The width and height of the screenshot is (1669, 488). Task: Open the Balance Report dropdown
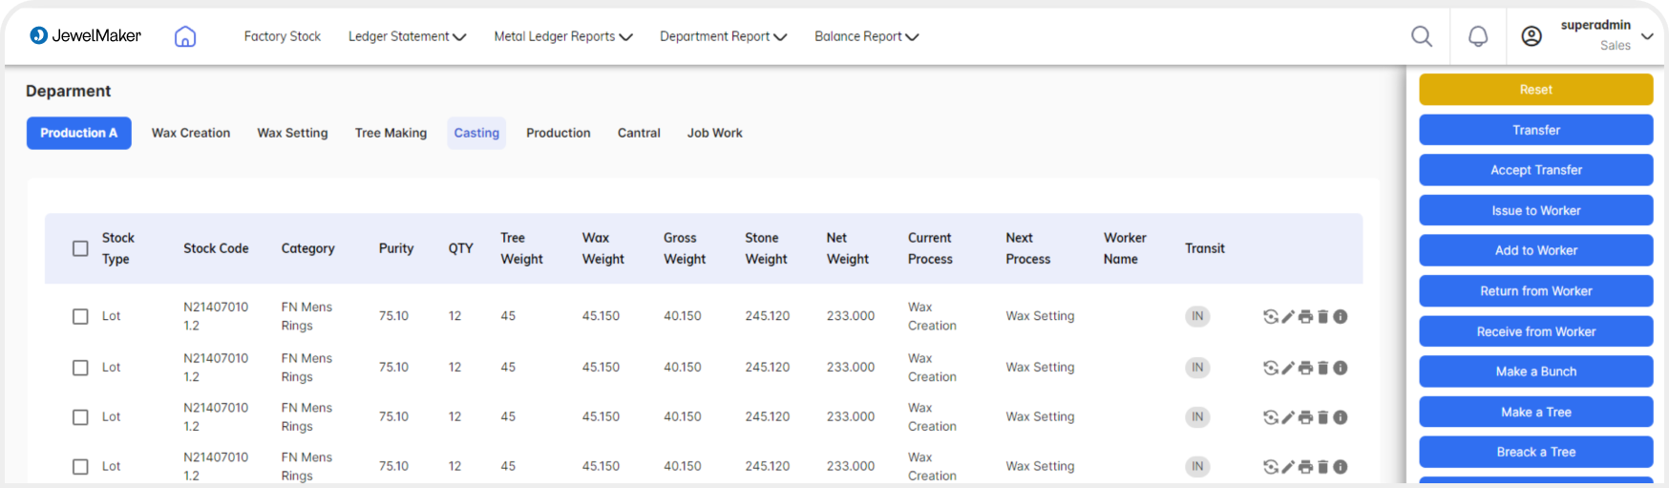coord(867,36)
